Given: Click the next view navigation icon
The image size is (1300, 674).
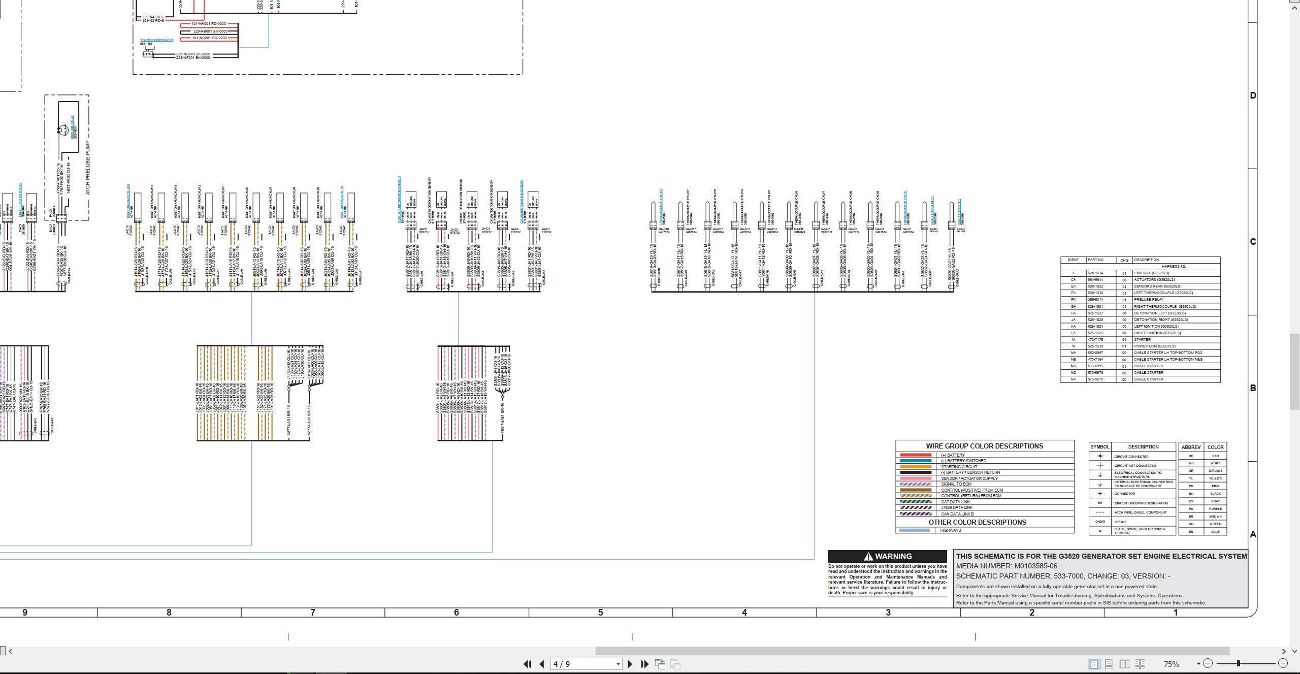Looking at the screenshot, I should [675, 664].
